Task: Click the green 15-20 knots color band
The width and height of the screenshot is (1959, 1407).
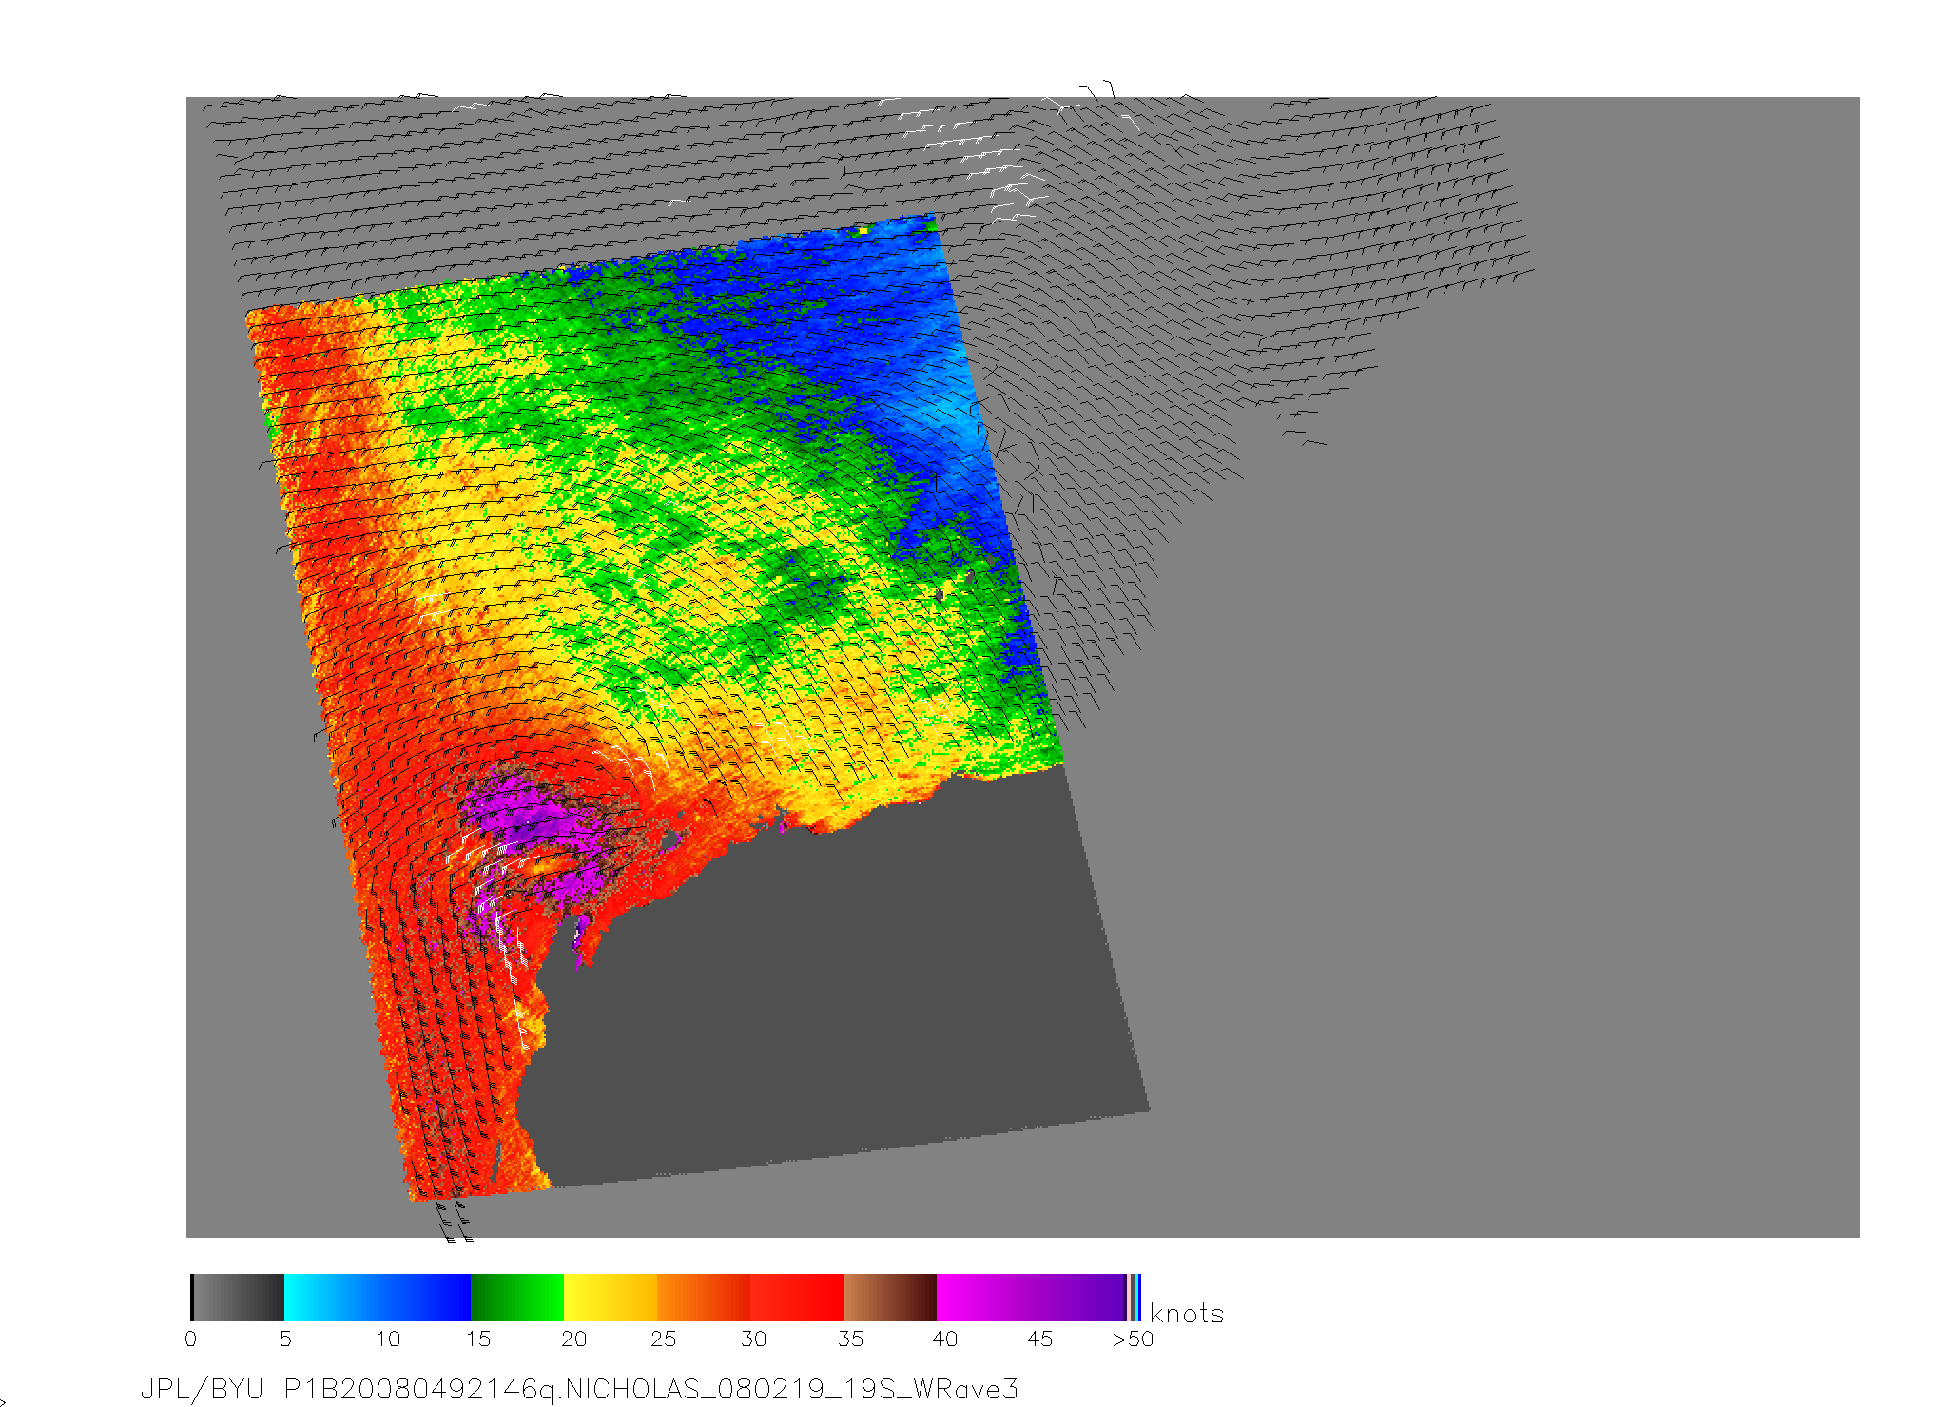Action: point(517,1298)
